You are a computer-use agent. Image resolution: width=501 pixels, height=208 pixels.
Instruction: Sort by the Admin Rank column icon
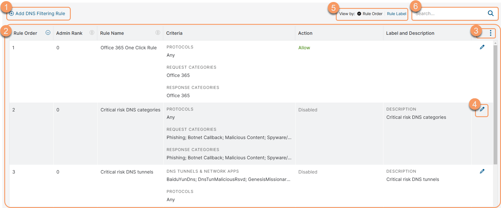(x=92, y=33)
